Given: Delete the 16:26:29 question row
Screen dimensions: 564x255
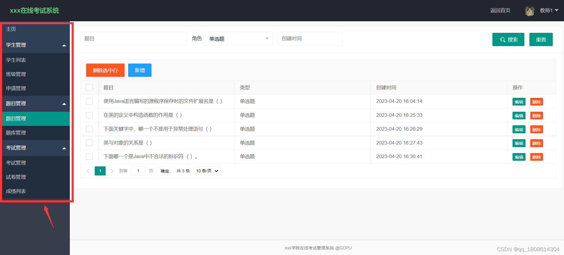Looking at the screenshot, I should [536, 130].
